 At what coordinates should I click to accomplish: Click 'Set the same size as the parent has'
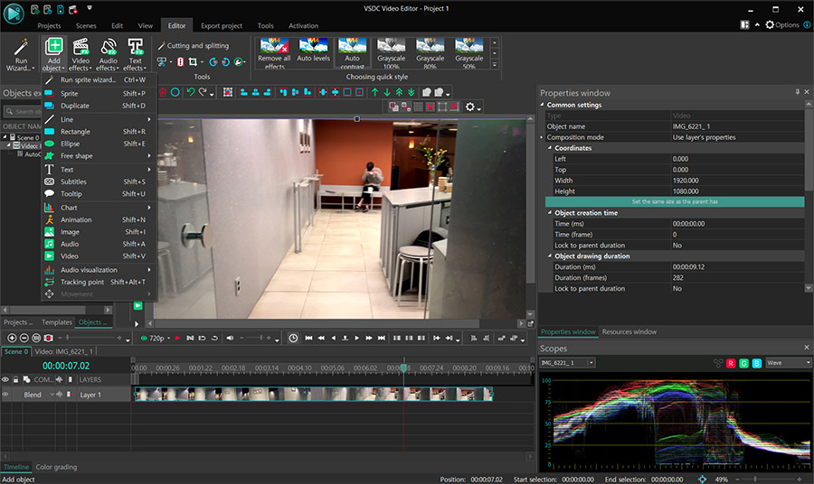(x=675, y=202)
